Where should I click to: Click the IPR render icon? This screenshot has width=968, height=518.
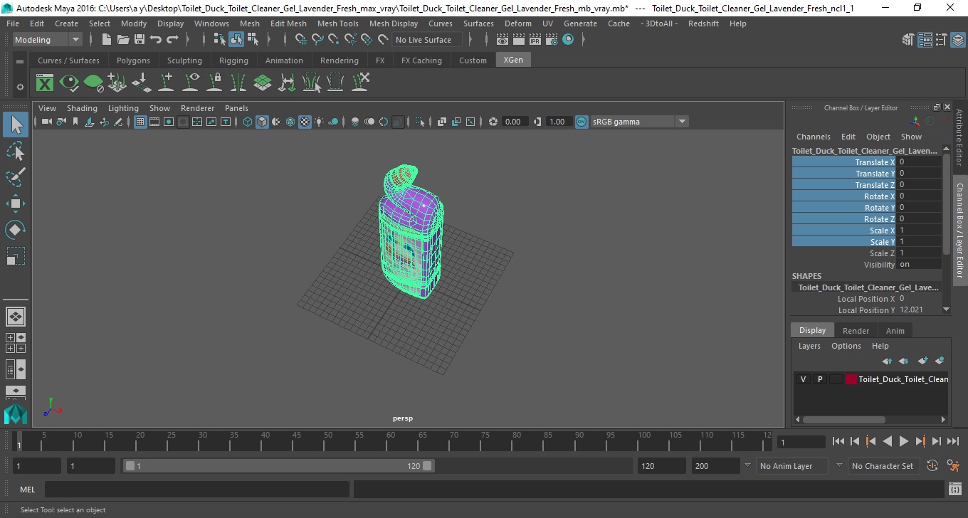tap(535, 40)
